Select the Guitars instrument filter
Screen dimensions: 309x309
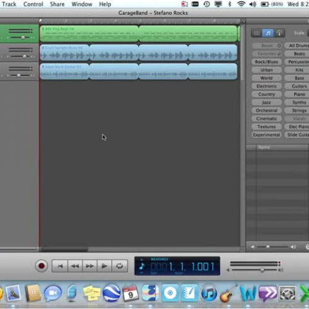297,86
